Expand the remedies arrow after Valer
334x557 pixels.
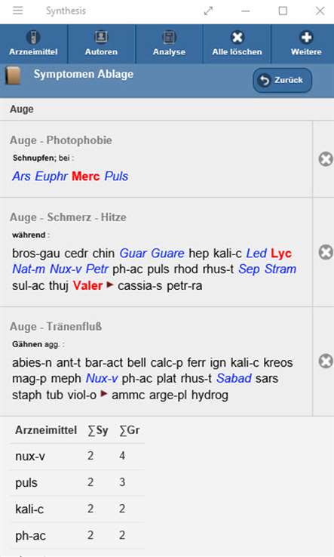(110, 285)
